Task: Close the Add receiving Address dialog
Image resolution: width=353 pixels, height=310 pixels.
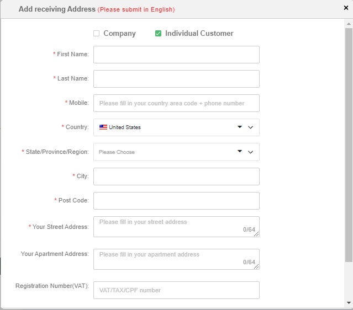Action: pyautogui.click(x=346, y=8)
